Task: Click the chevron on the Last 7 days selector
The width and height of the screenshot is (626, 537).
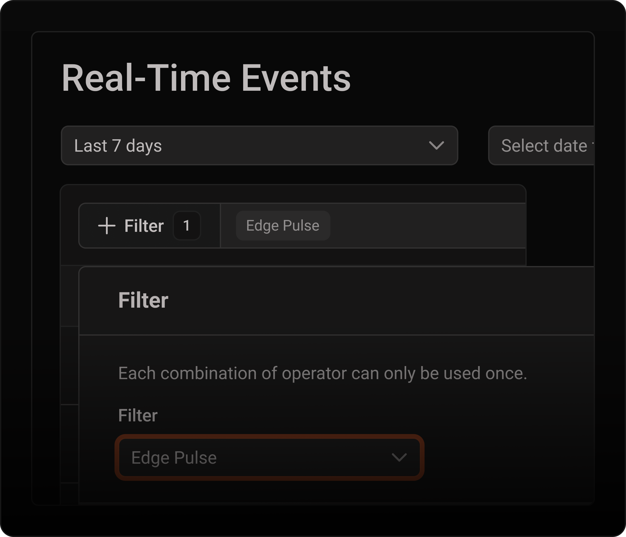Action: [x=436, y=145]
